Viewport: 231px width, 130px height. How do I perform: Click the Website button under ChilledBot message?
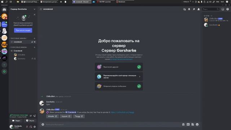click(x=52, y=116)
